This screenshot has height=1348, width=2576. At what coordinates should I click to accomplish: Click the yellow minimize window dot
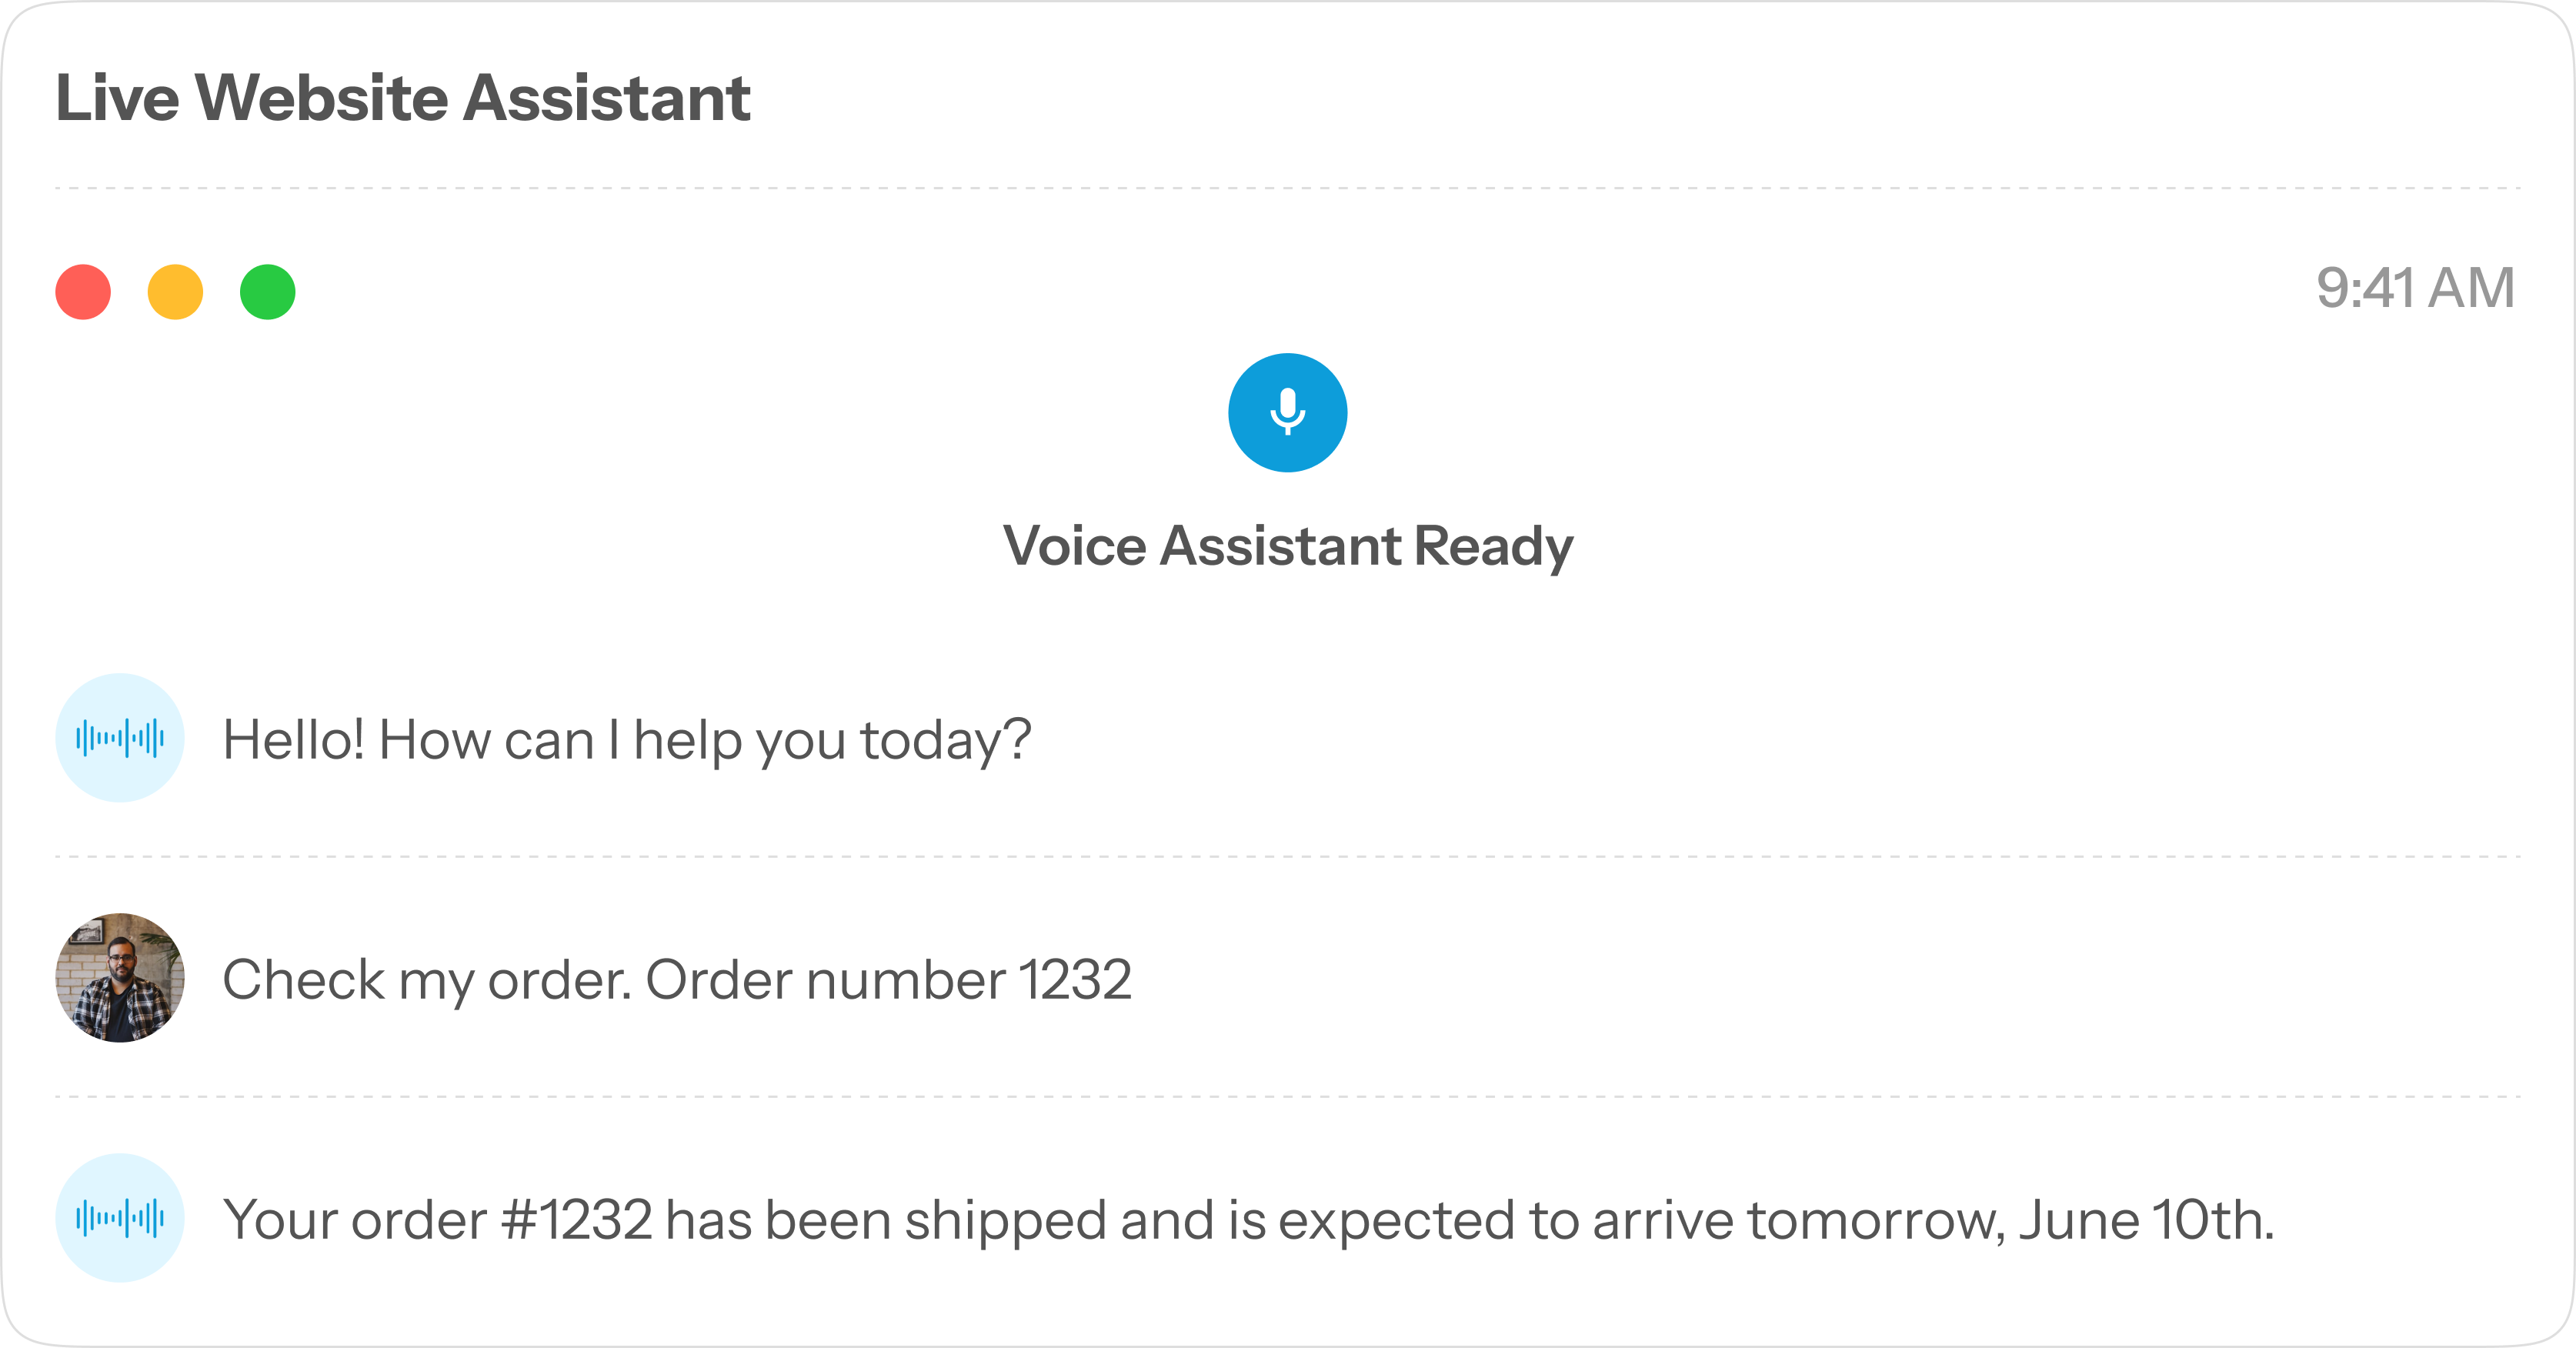pos(175,292)
